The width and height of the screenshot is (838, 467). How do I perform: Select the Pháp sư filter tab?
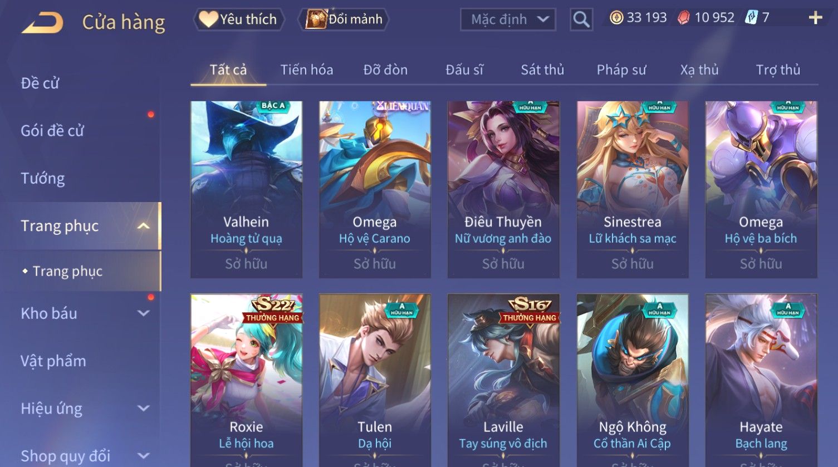[x=621, y=70]
